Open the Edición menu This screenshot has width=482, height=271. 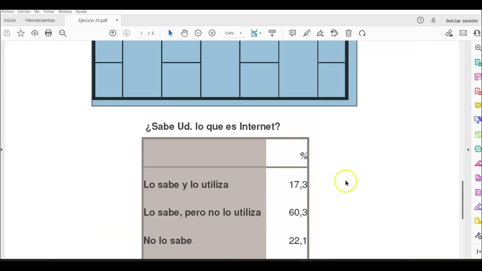(24, 12)
